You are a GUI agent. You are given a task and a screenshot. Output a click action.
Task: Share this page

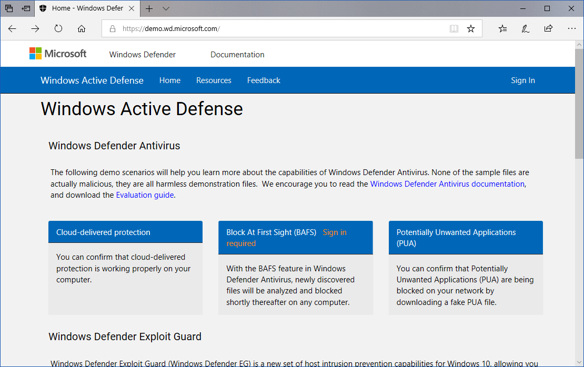pos(548,28)
